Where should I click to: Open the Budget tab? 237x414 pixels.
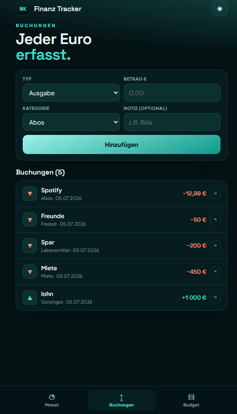pos(191,400)
